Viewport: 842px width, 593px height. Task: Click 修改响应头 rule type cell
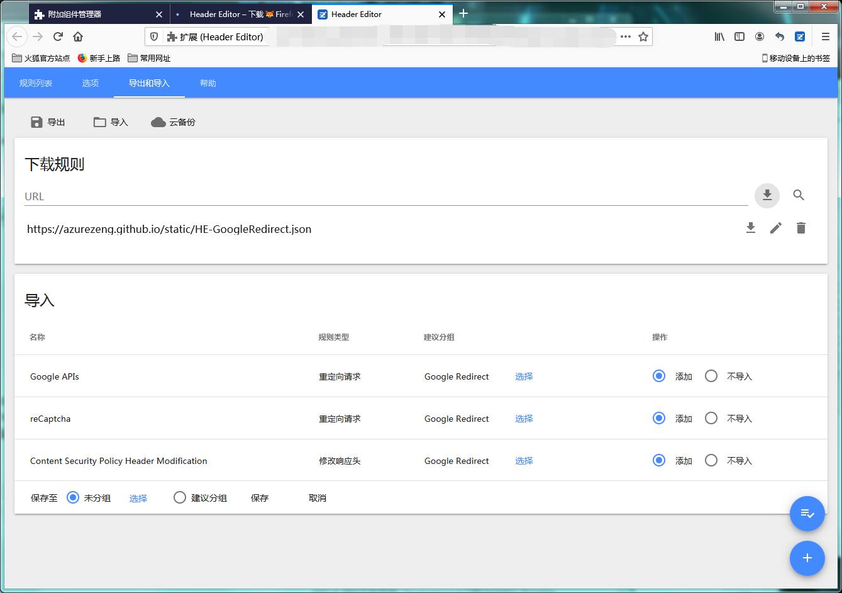[340, 461]
